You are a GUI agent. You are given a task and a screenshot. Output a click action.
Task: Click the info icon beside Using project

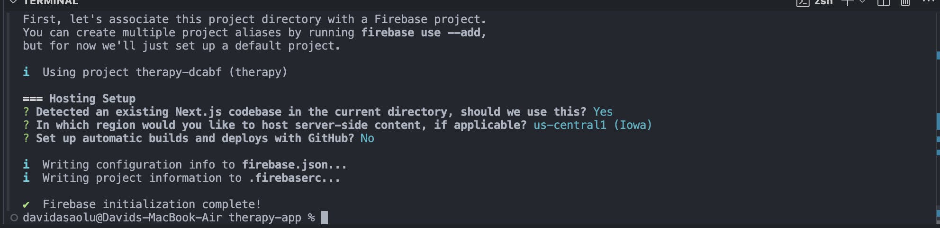pos(26,72)
